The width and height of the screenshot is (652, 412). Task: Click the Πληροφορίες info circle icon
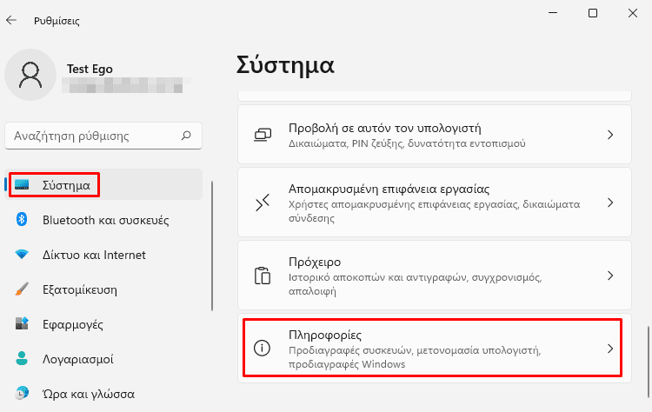point(262,348)
